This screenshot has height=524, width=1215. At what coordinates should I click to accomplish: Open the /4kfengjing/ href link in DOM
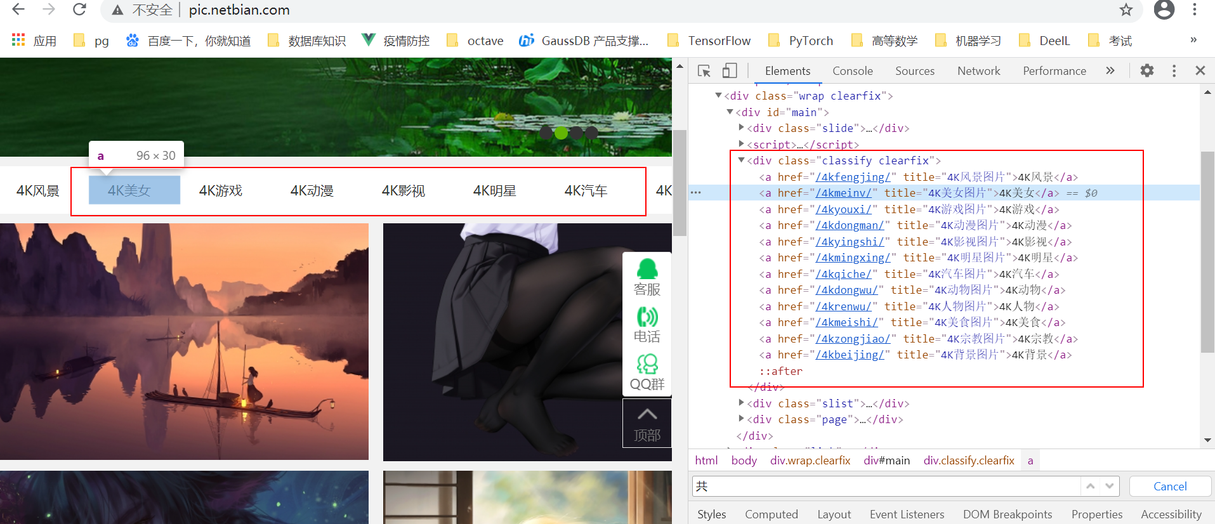coord(853,177)
